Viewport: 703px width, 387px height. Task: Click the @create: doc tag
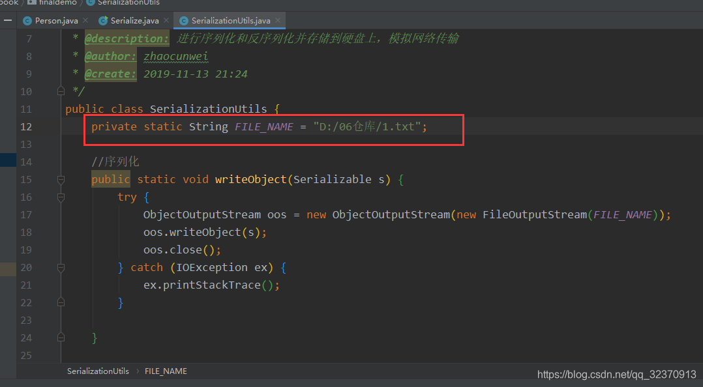click(110, 74)
